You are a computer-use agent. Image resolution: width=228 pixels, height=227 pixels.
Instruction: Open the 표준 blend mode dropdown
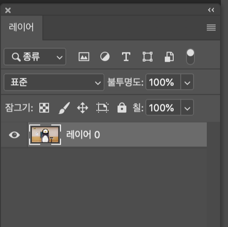point(54,82)
